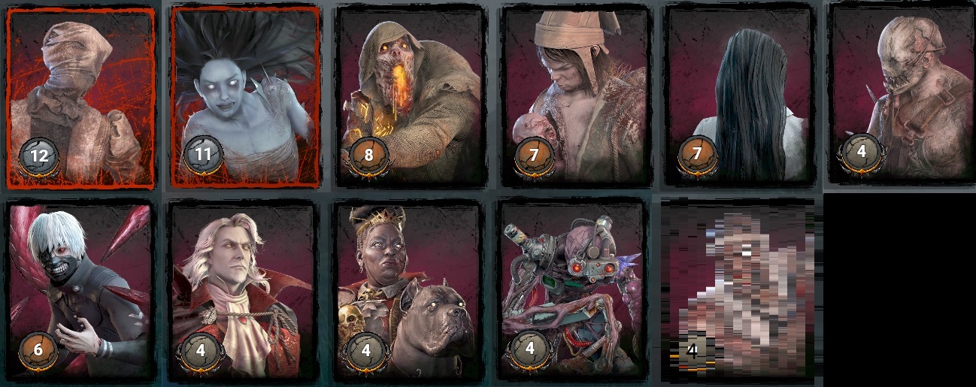The width and height of the screenshot is (976, 387).
Task: Select the hooded character with glowing orange mouth
Action: (x=409, y=94)
